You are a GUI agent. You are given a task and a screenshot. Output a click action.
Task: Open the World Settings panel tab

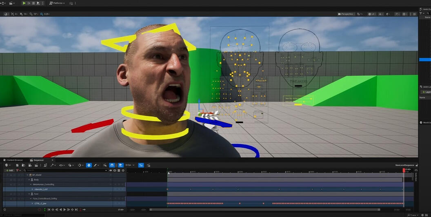coord(425,122)
